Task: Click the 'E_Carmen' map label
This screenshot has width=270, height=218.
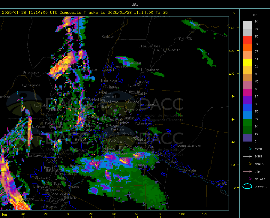Action: [135, 85]
